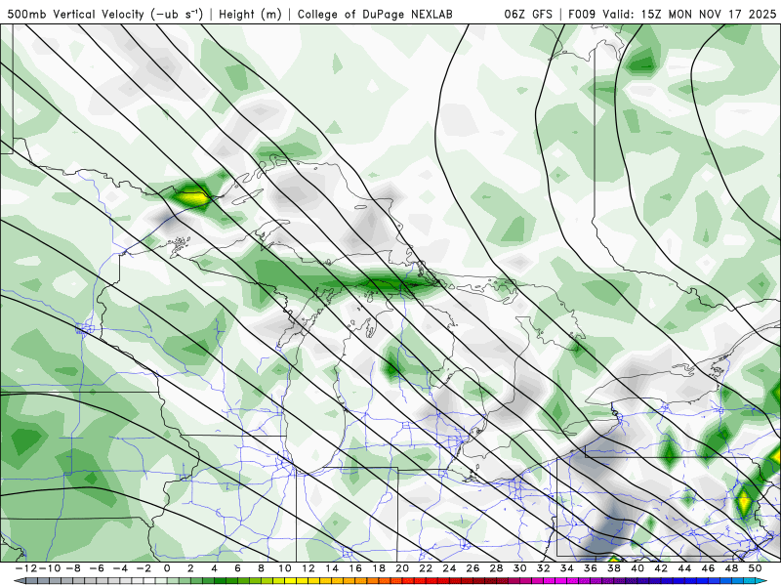
Task: Click the '34' value on the color scale
Action: [567, 568]
